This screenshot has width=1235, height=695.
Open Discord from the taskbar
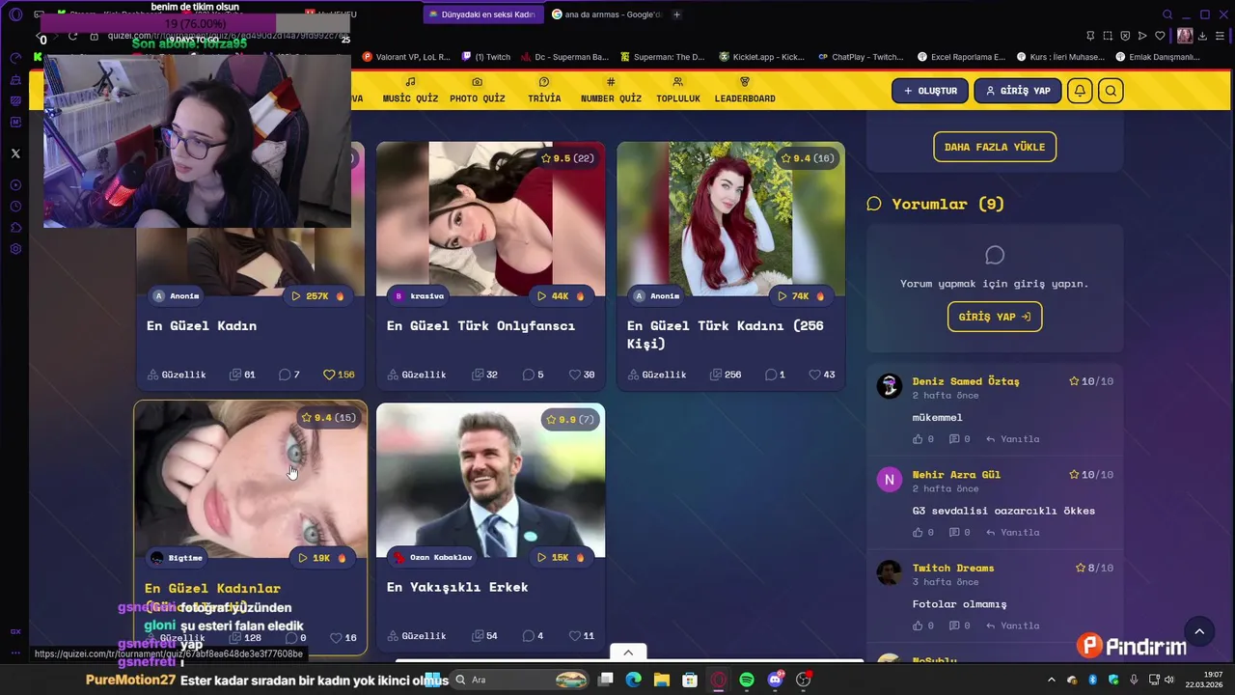(x=775, y=680)
